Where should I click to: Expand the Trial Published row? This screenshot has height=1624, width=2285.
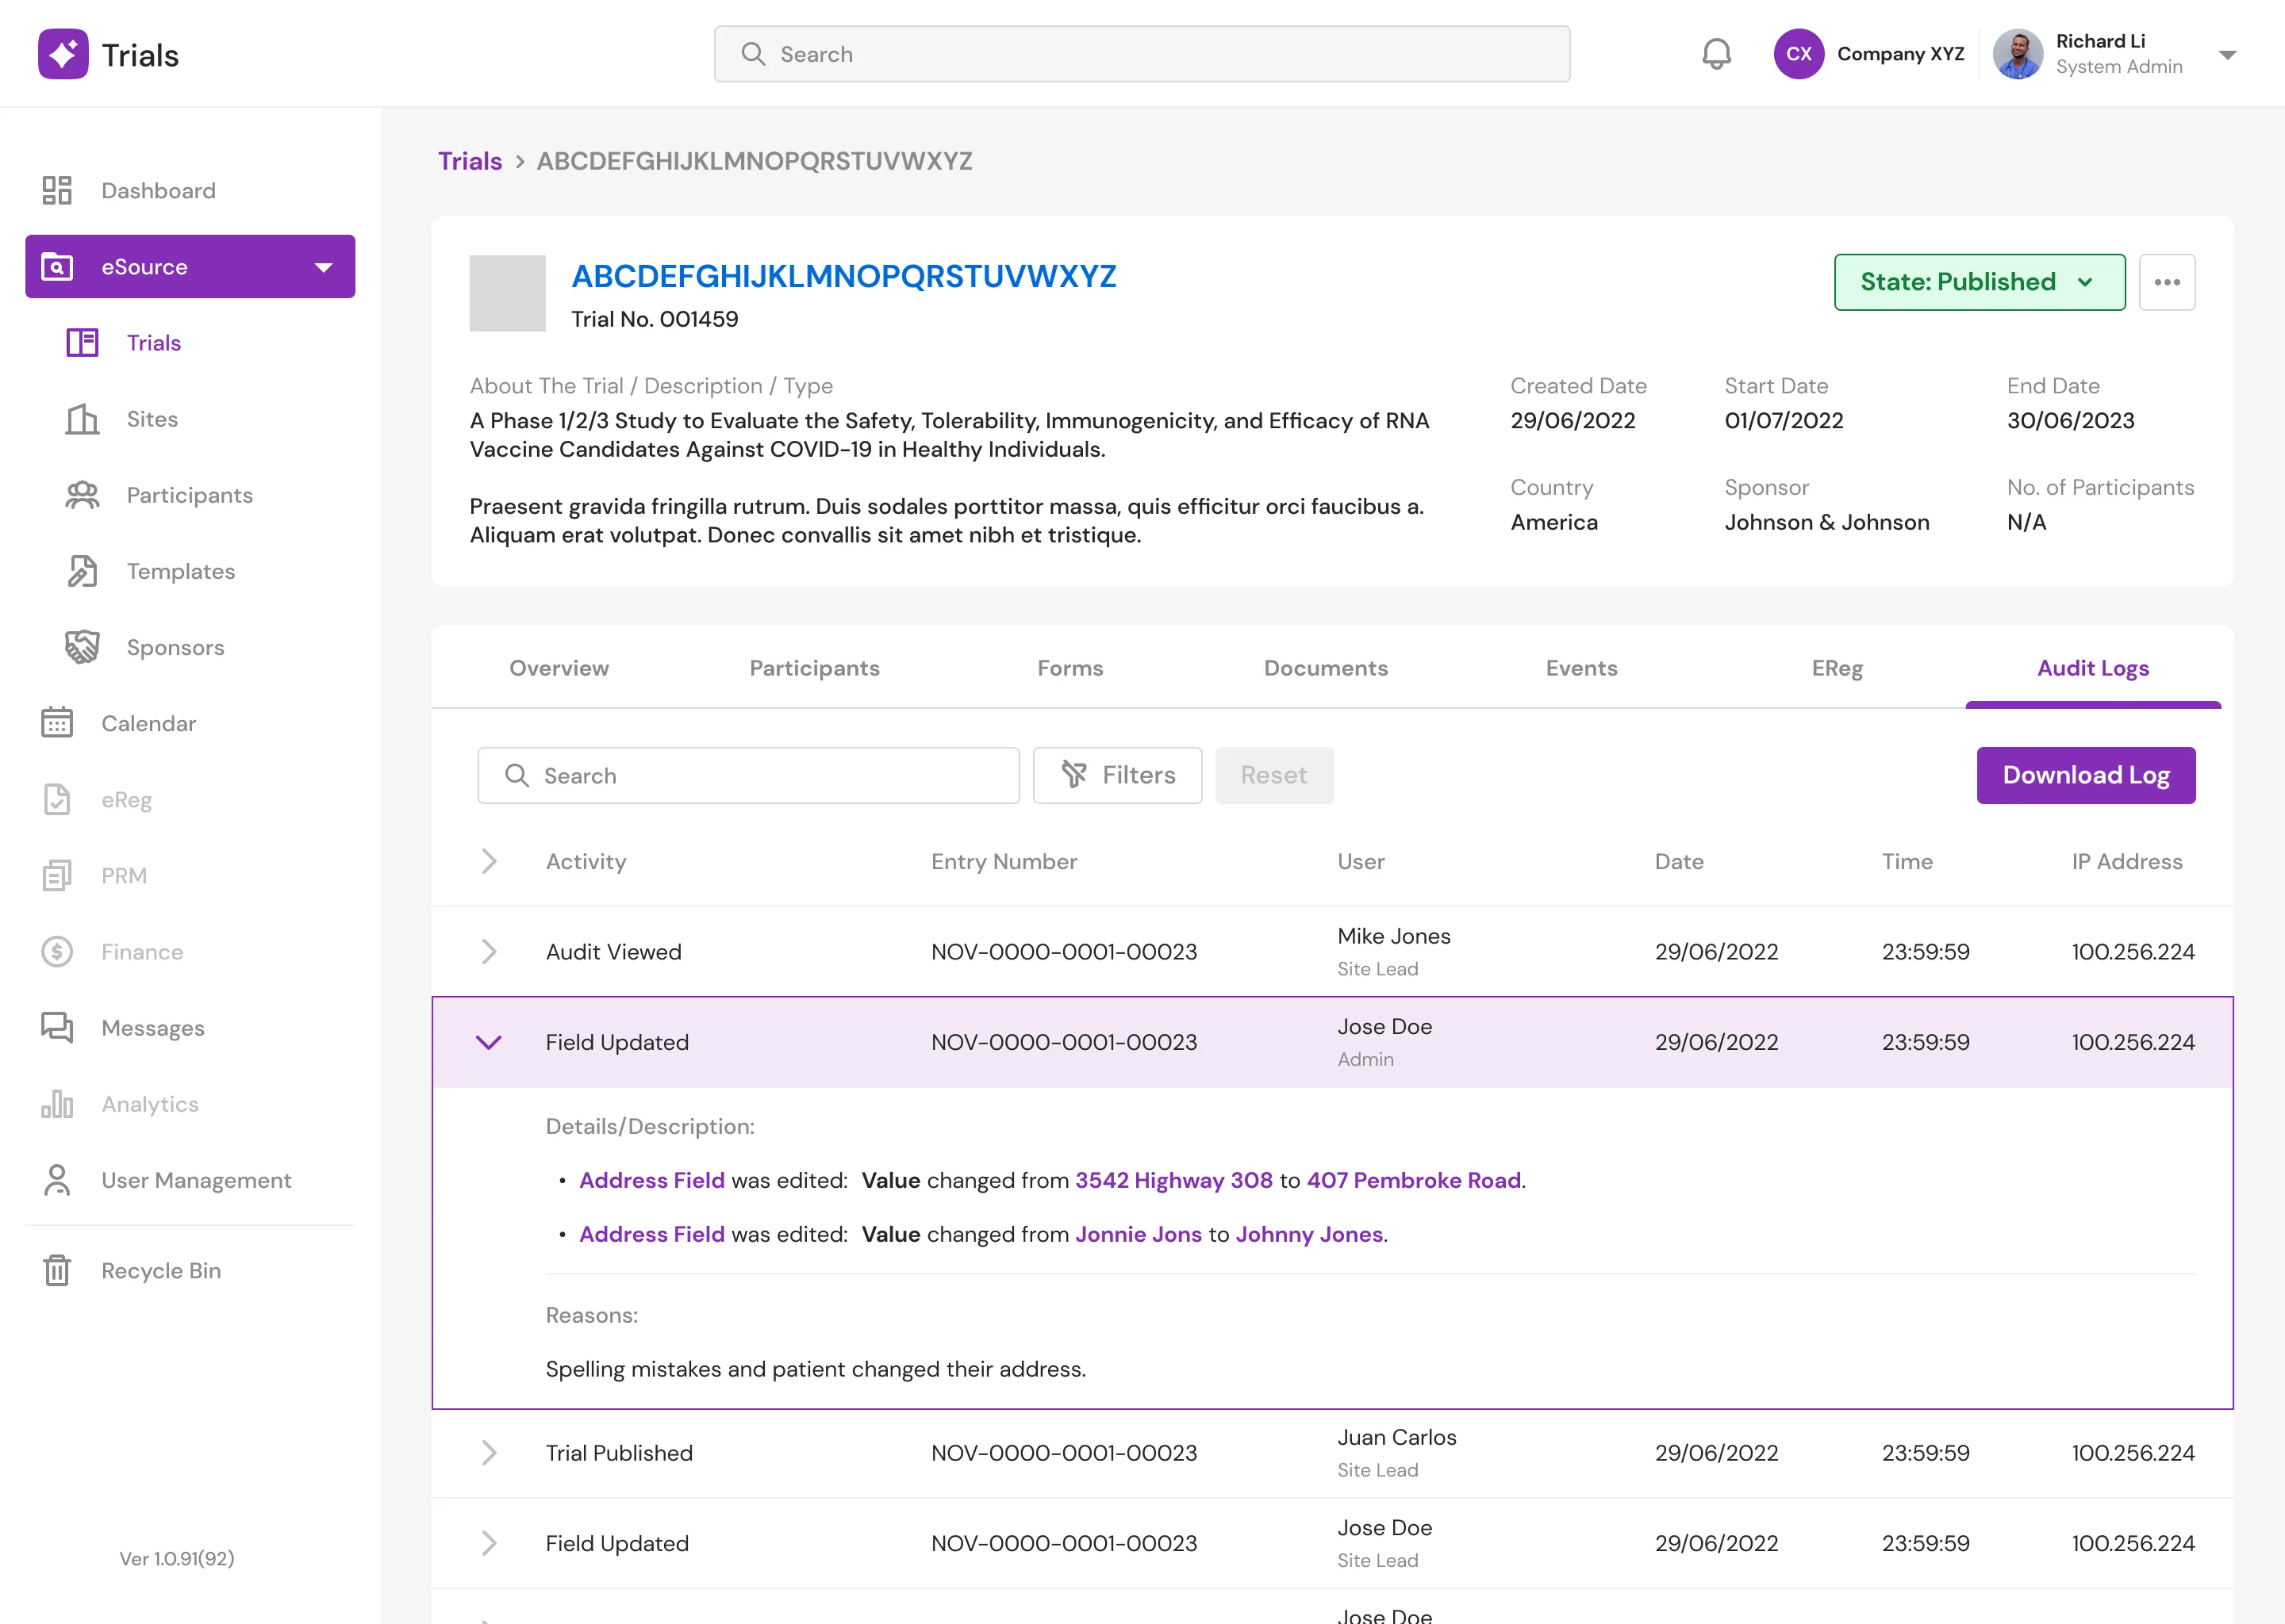pos(488,1452)
